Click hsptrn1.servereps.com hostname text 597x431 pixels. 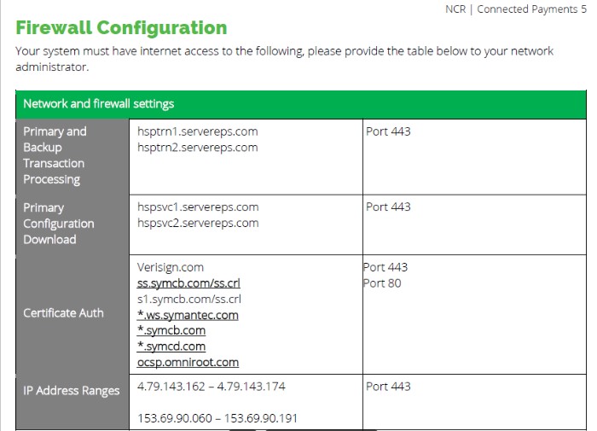click(198, 131)
